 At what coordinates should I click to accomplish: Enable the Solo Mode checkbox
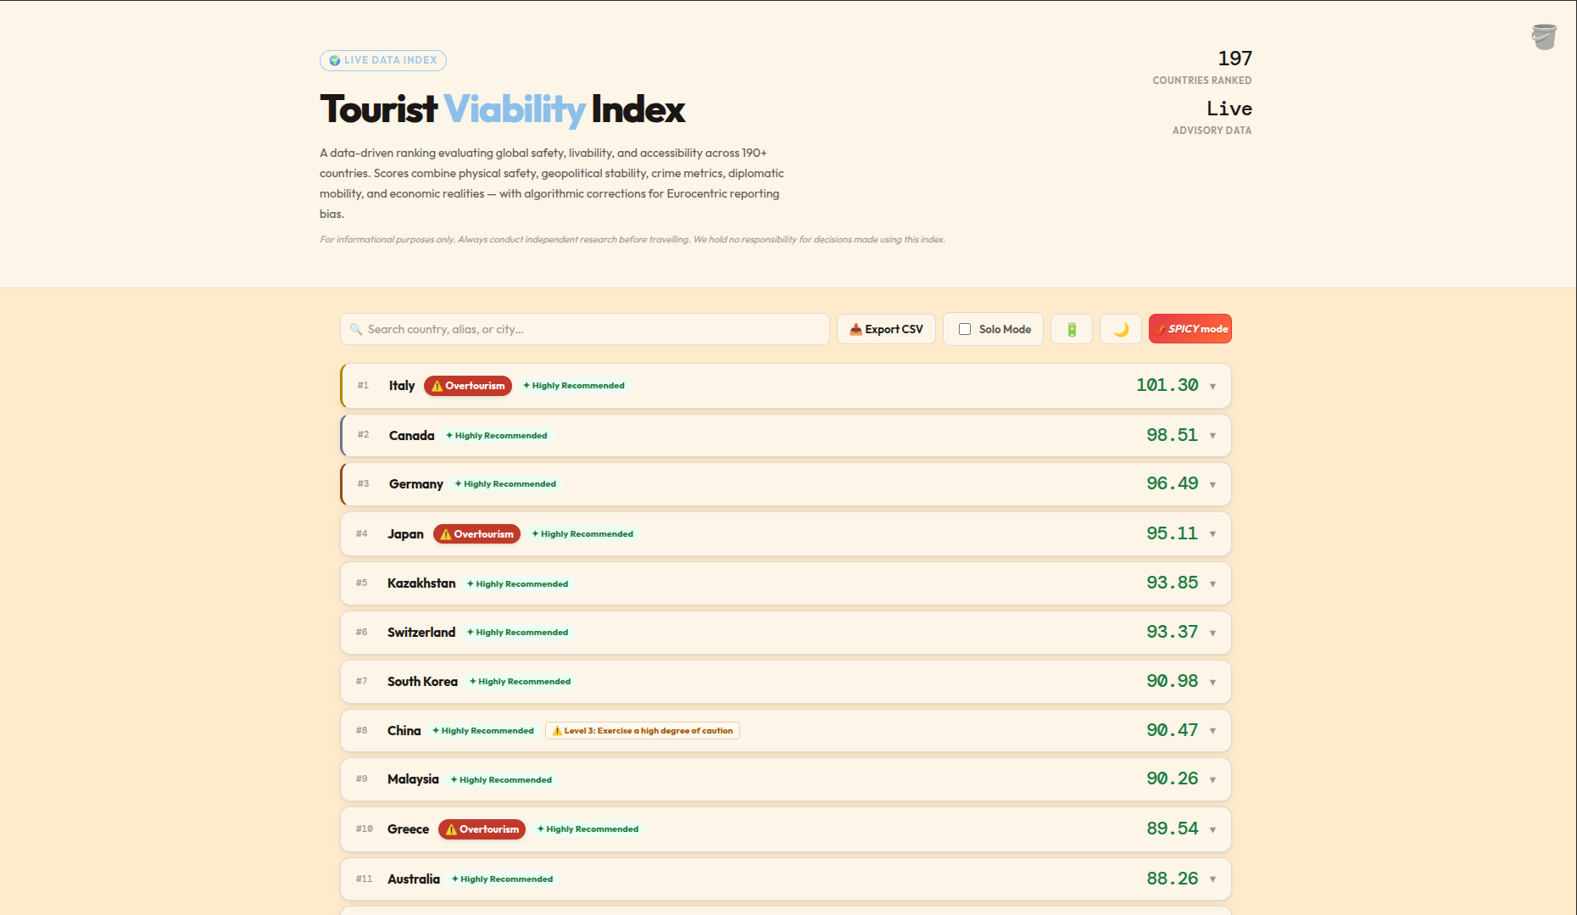(x=965, y=329)
